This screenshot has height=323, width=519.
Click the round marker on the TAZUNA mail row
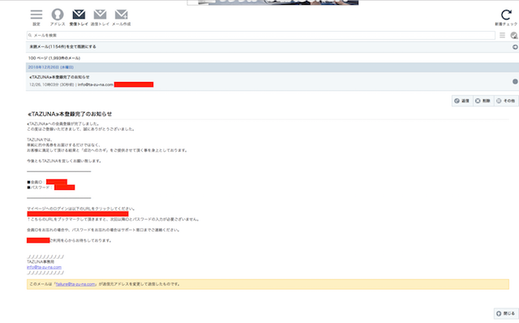coord(516,81)
